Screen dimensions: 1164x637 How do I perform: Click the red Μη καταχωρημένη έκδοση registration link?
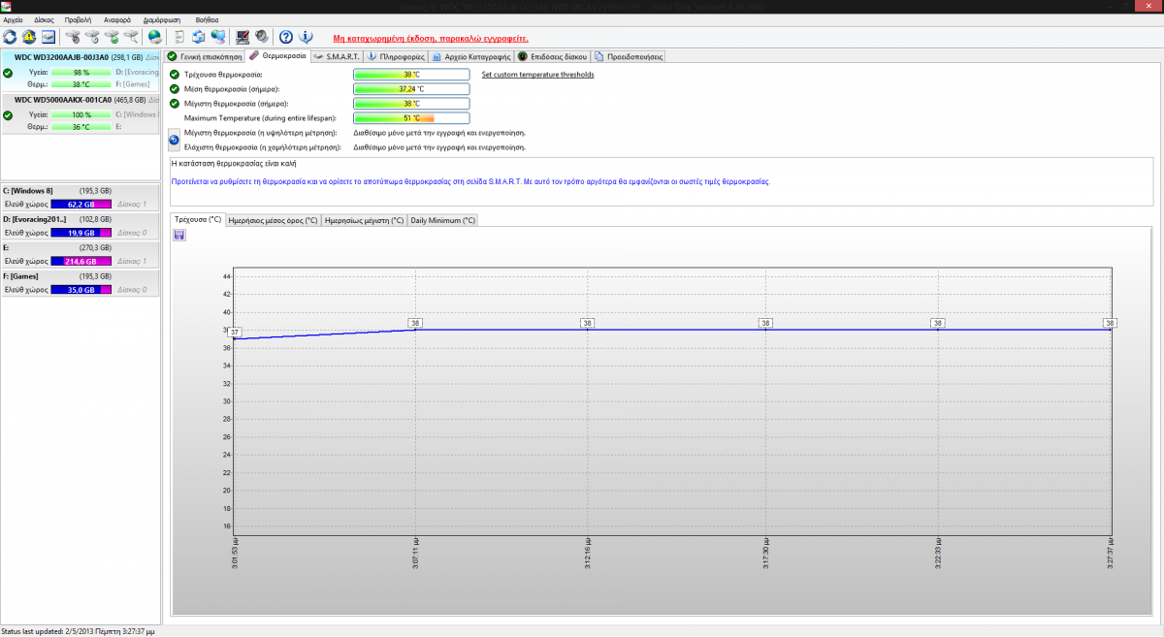[x=430, y=38]
